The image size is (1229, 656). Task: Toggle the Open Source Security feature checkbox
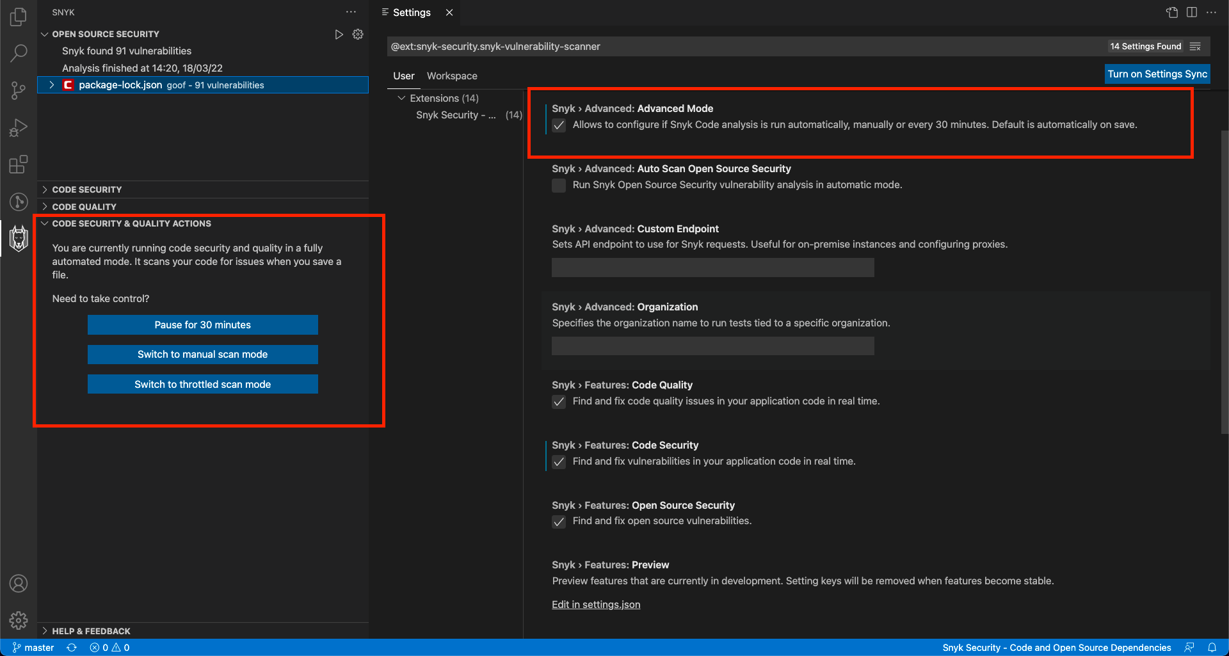click(x=559, y=522)
